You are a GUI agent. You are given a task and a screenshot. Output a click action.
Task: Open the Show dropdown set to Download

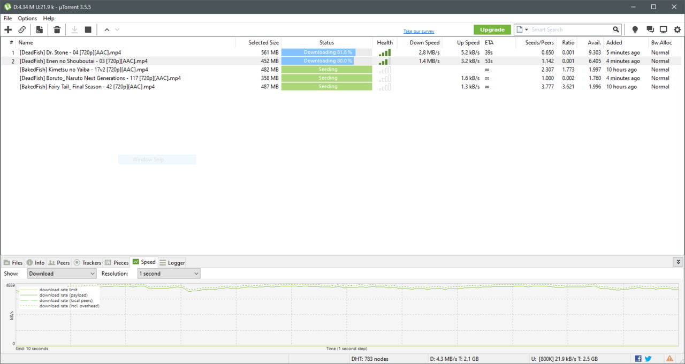tap(62, 274)
